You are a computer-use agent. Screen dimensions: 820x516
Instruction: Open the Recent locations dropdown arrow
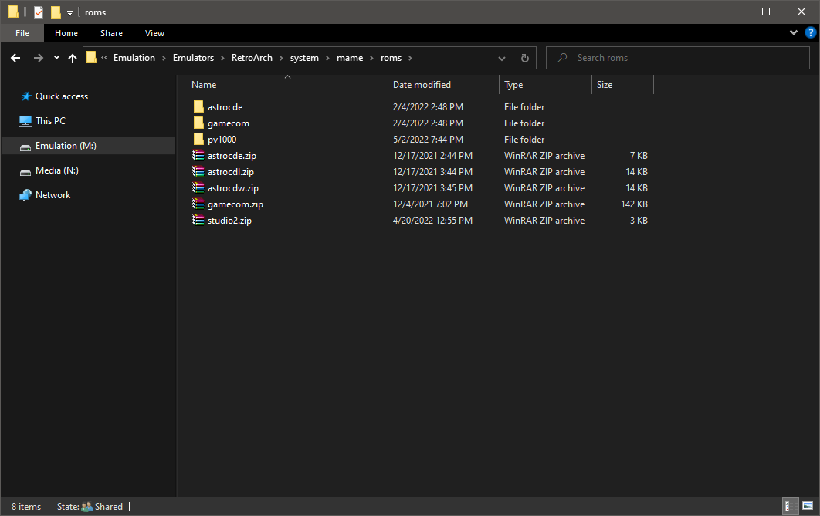tap(56, 58)
